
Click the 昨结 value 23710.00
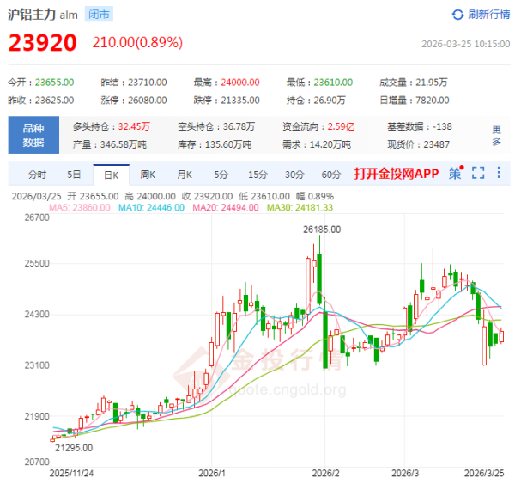[148, 83]
